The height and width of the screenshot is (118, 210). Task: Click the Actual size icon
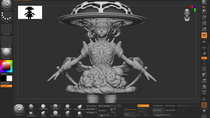(x=204, y=23)
